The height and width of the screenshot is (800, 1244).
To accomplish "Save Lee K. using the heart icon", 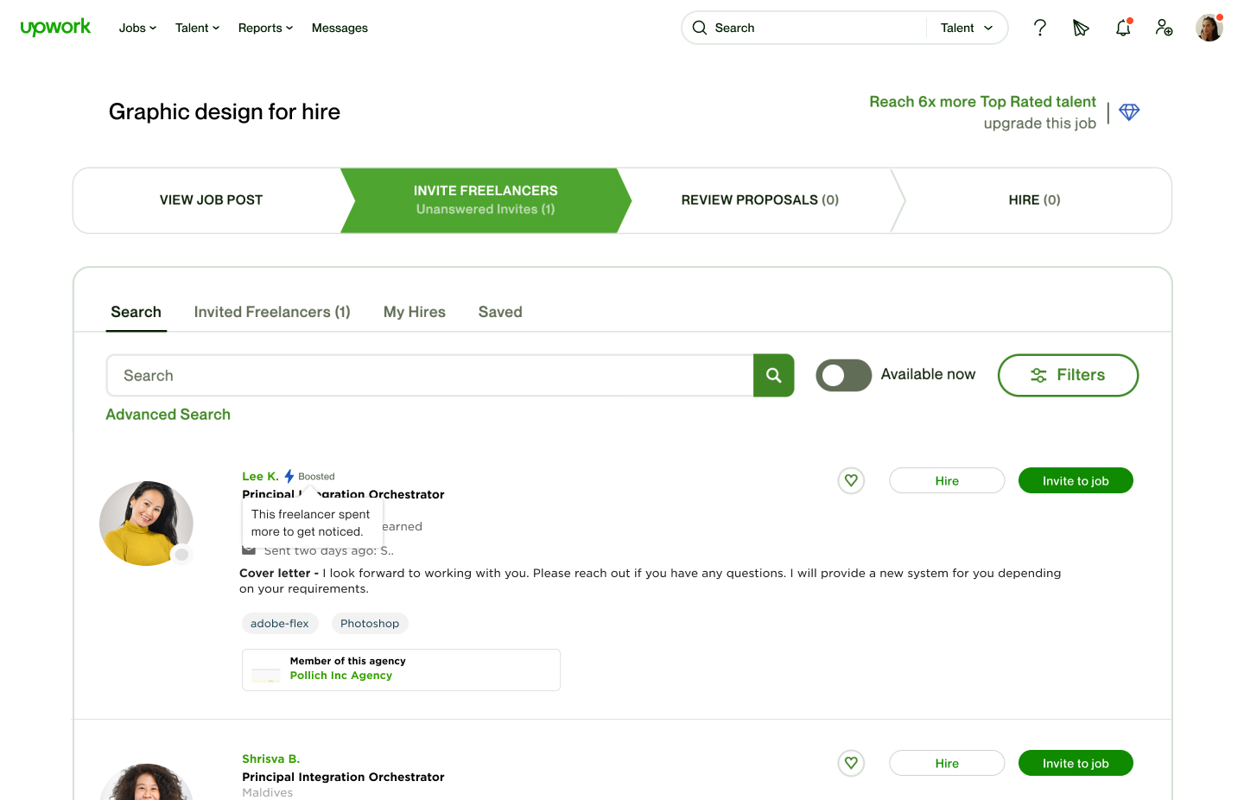I will [851, 480].
